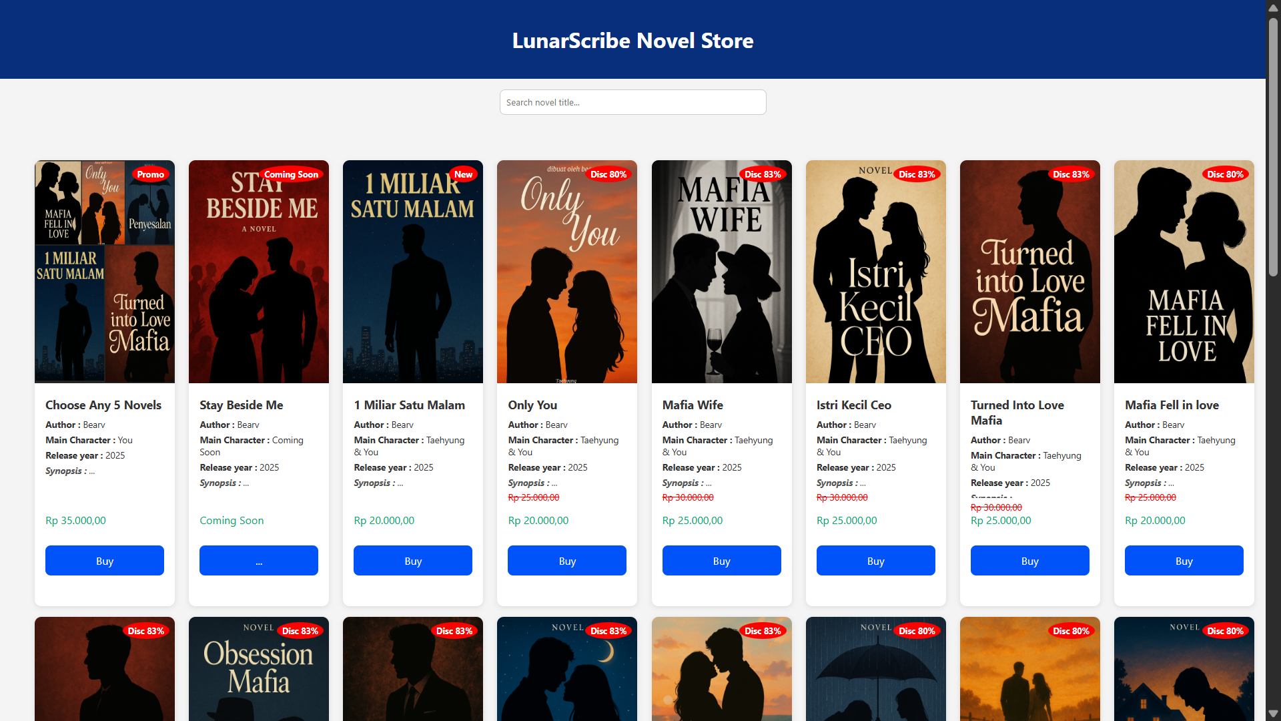Select the Mafia Fell in love title text

coord(1172,405)
